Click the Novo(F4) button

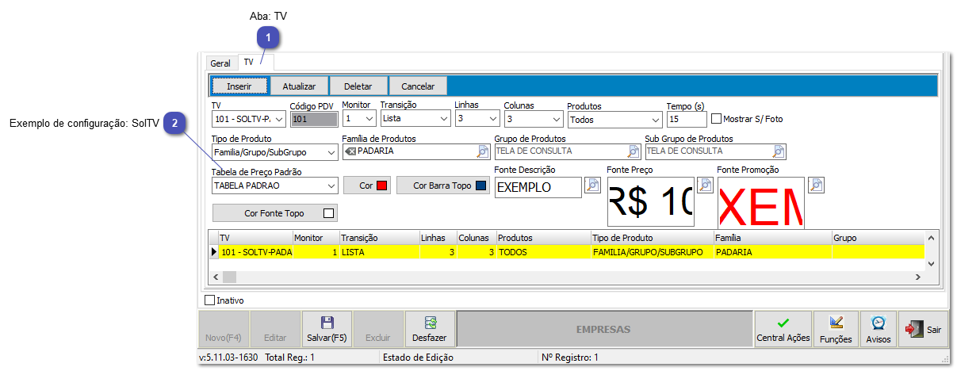[223, 329]
